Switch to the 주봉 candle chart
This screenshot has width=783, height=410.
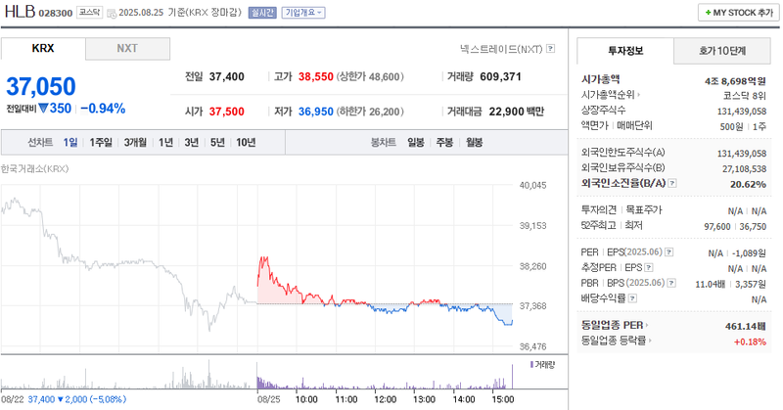tap(444, 142)
